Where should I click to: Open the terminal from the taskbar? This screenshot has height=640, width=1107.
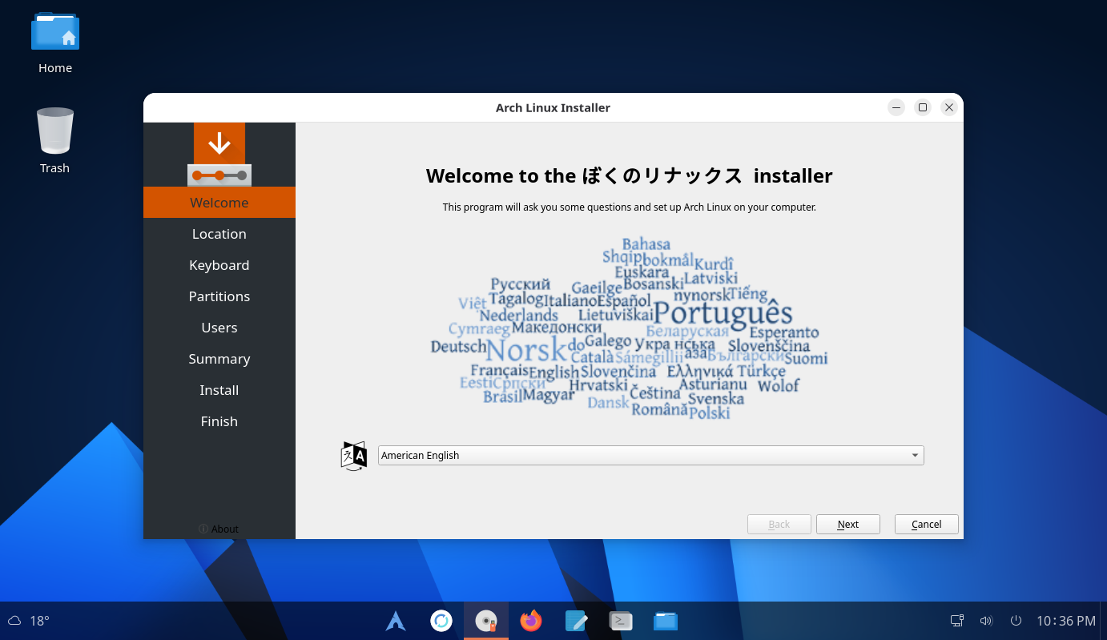(621, 621)
